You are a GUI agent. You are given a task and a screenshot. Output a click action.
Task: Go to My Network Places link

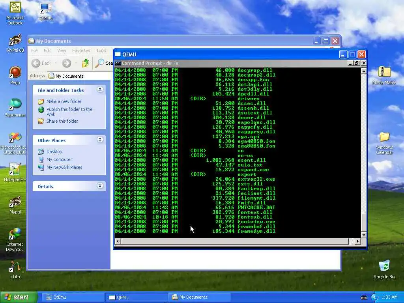pos(64,167)
